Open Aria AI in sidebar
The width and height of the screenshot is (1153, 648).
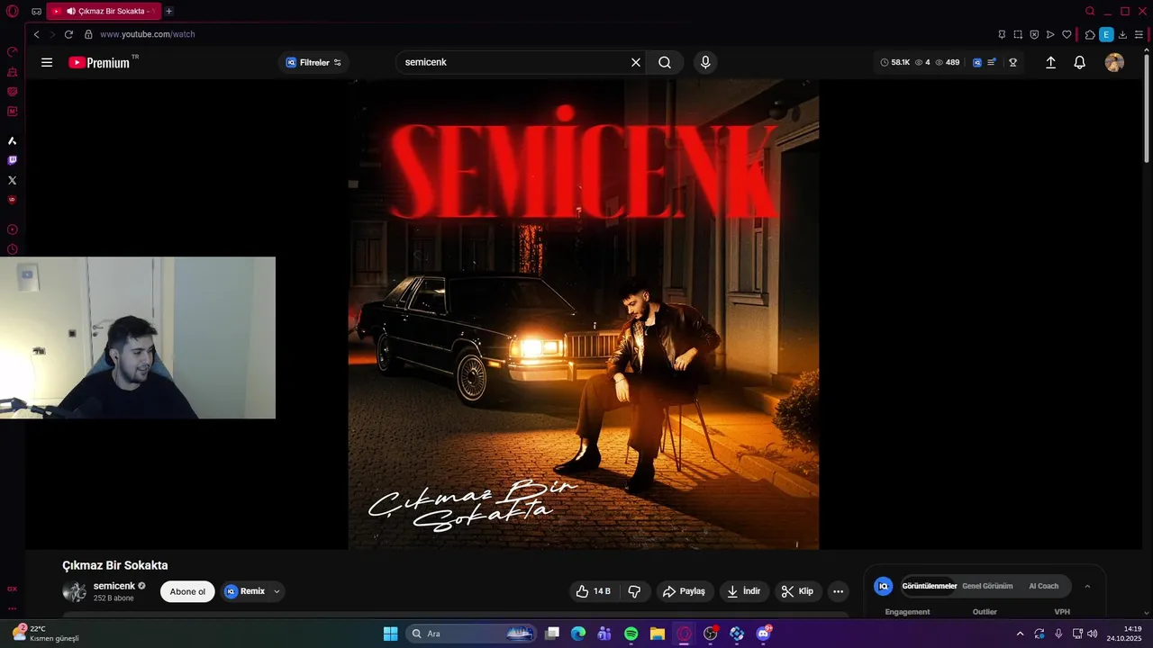(13, 140)
